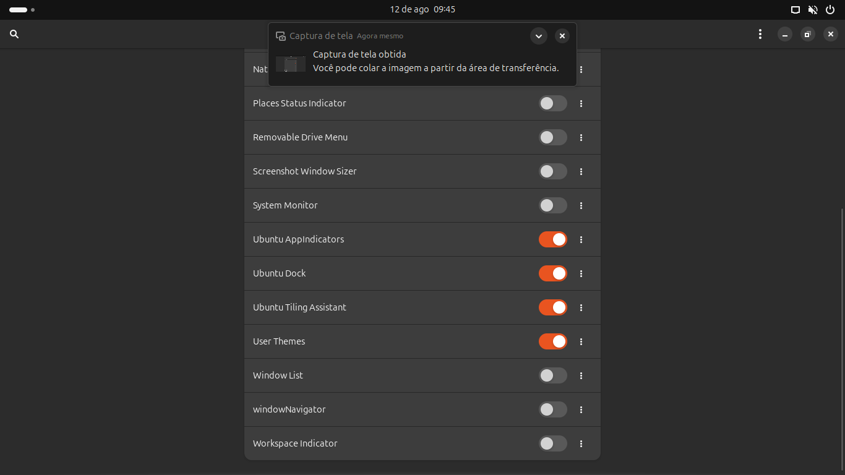
Task: Open more options for User Themes
Action: [581, 342]
